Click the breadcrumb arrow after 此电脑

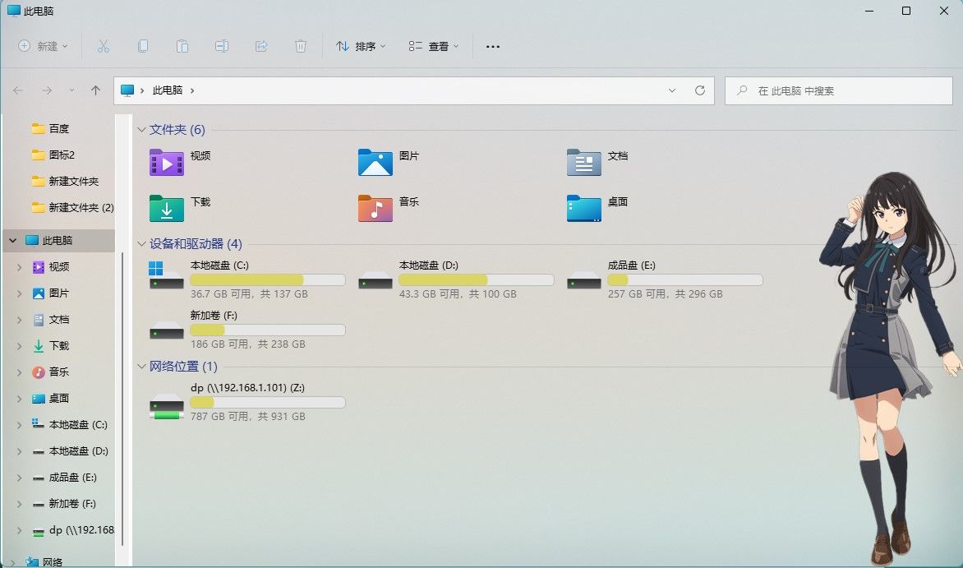tap(192, 90)
